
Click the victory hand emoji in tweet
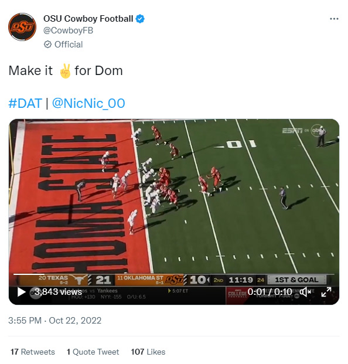[65, 71]
